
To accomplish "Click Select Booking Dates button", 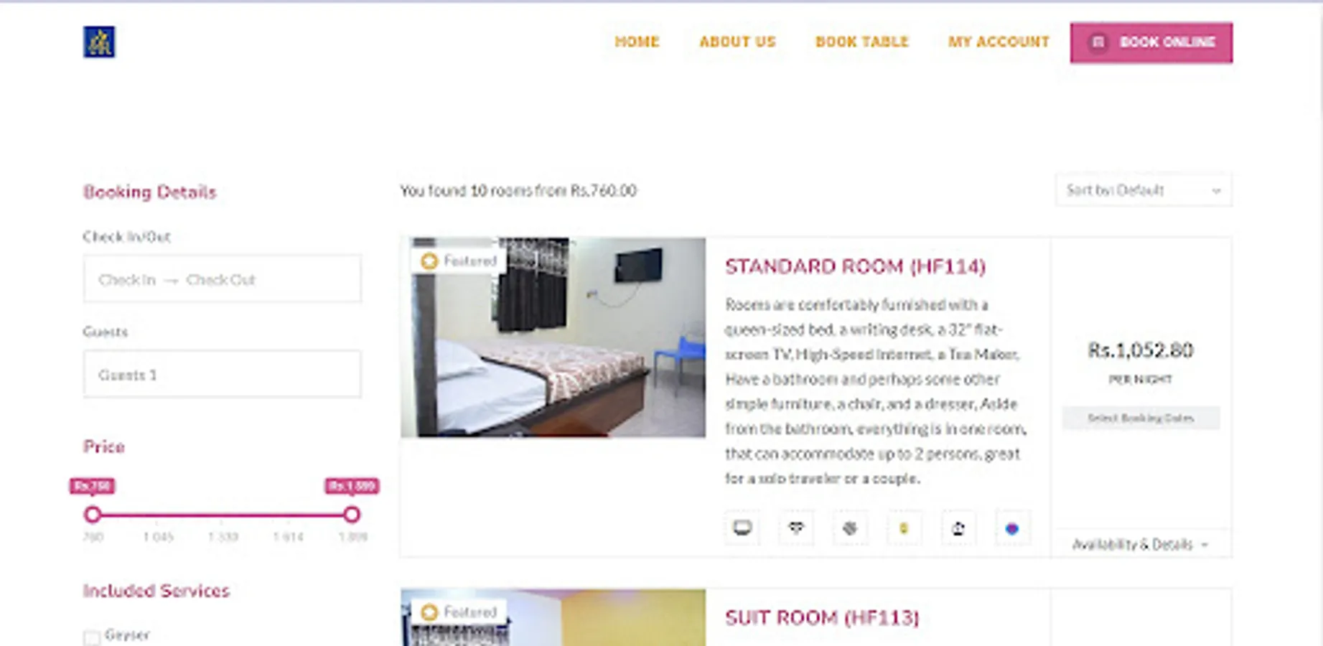I will coord(1141,418).
